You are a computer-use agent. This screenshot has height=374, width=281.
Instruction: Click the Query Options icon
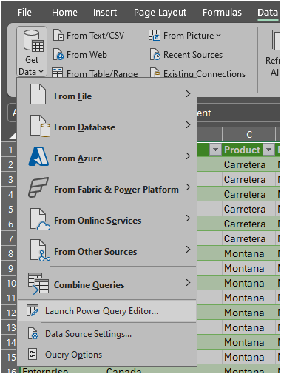[x=33, y=354]
